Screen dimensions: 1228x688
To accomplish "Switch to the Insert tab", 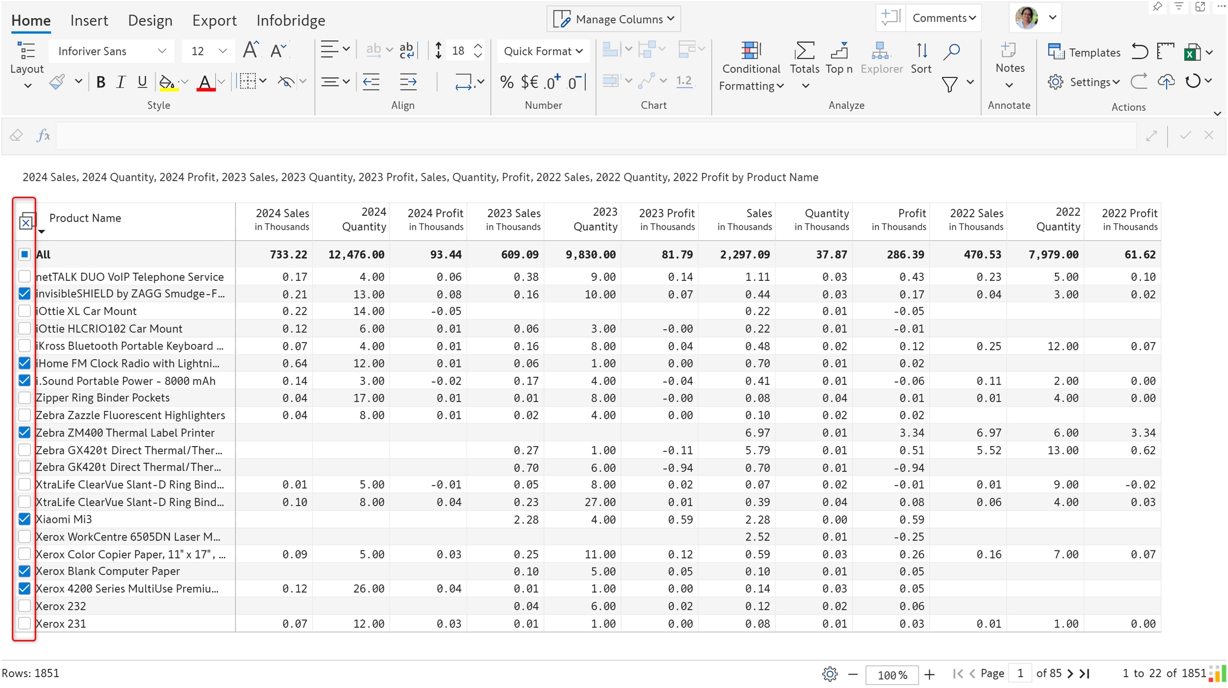I will pyautogui.click(x=89, y=20).
